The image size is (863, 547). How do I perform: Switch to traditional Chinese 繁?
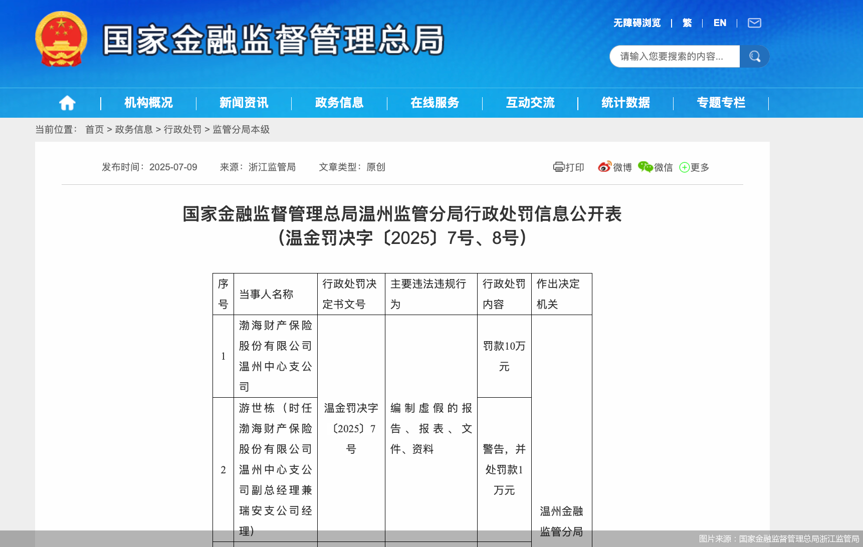pyautogui.click(x=687, y=23)
